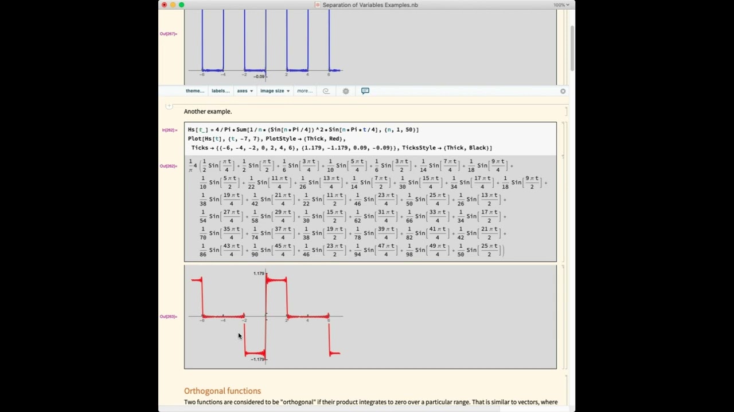Image resolution: width=734 pixels, height=412 pixels.
Task: Open the 100% magnification dropdown
Action: 561,5
